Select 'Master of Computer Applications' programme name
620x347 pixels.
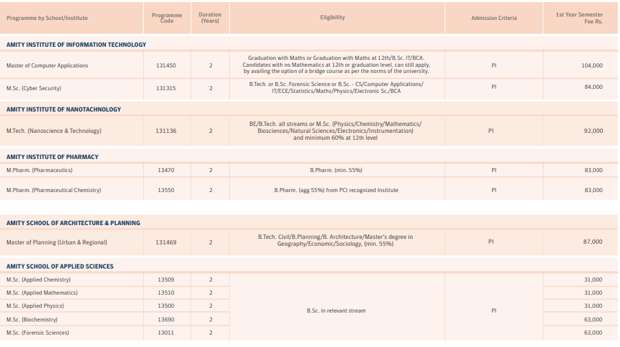[x=47, y=65]
